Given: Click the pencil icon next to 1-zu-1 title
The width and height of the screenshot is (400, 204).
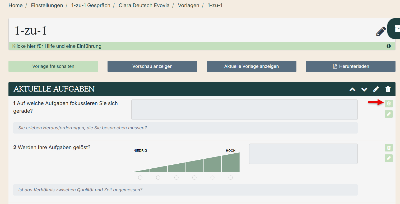Looking at the screenshot, I should point(381,31).
